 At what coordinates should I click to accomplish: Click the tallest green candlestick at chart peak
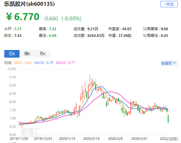click(90, 81)
